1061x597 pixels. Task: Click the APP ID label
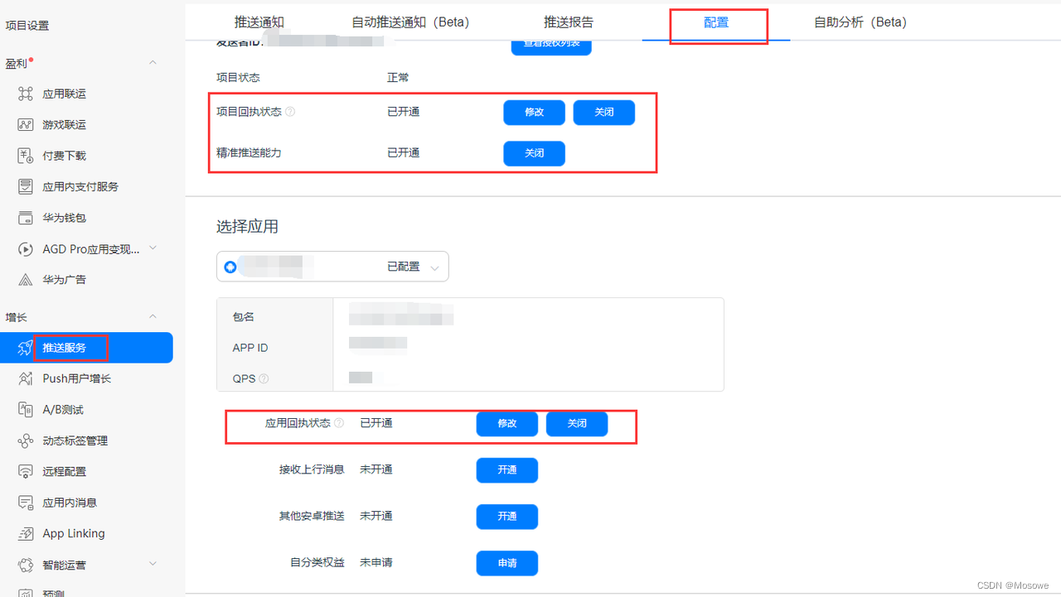click(250, 348)
